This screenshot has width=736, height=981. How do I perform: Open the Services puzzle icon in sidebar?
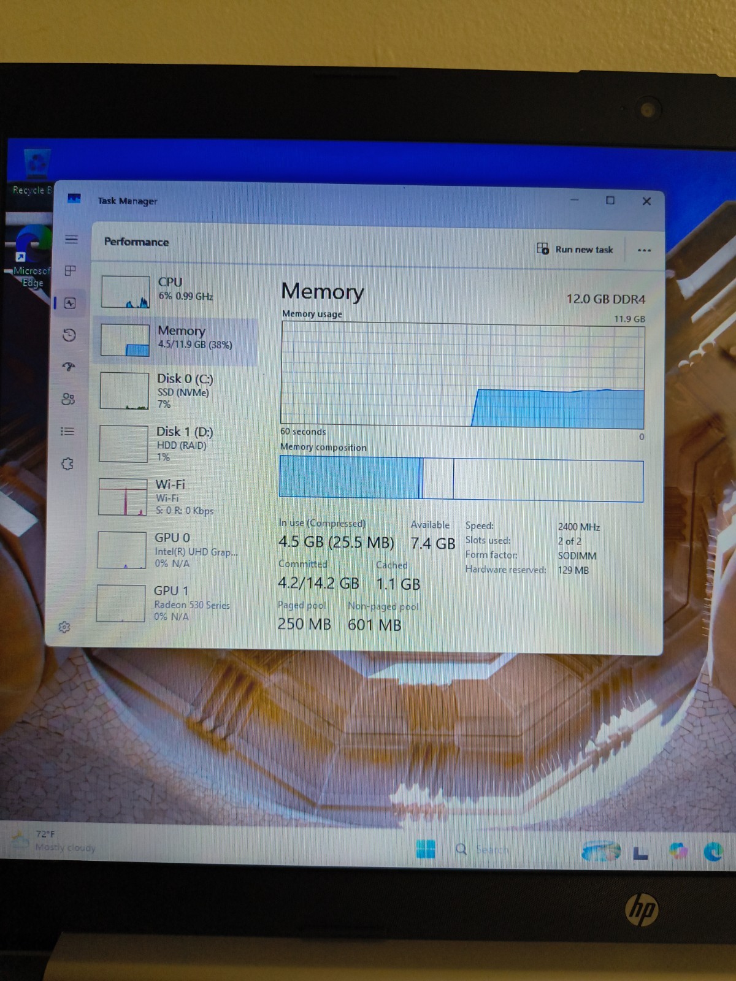click(x=67, y=464)
